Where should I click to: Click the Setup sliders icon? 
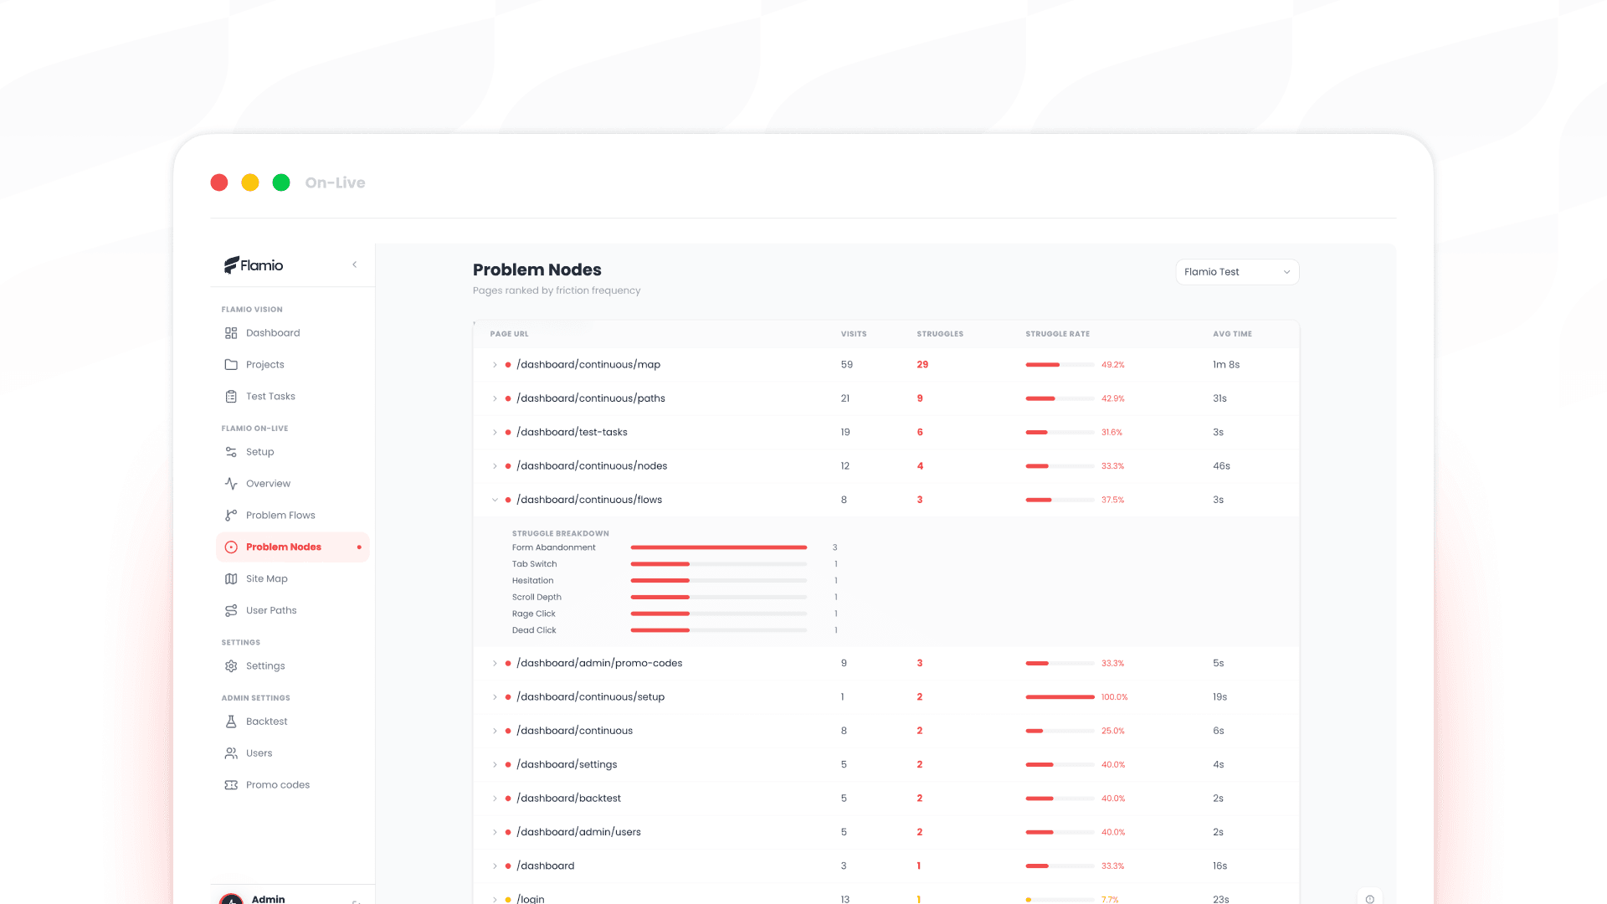coord(231,452)
